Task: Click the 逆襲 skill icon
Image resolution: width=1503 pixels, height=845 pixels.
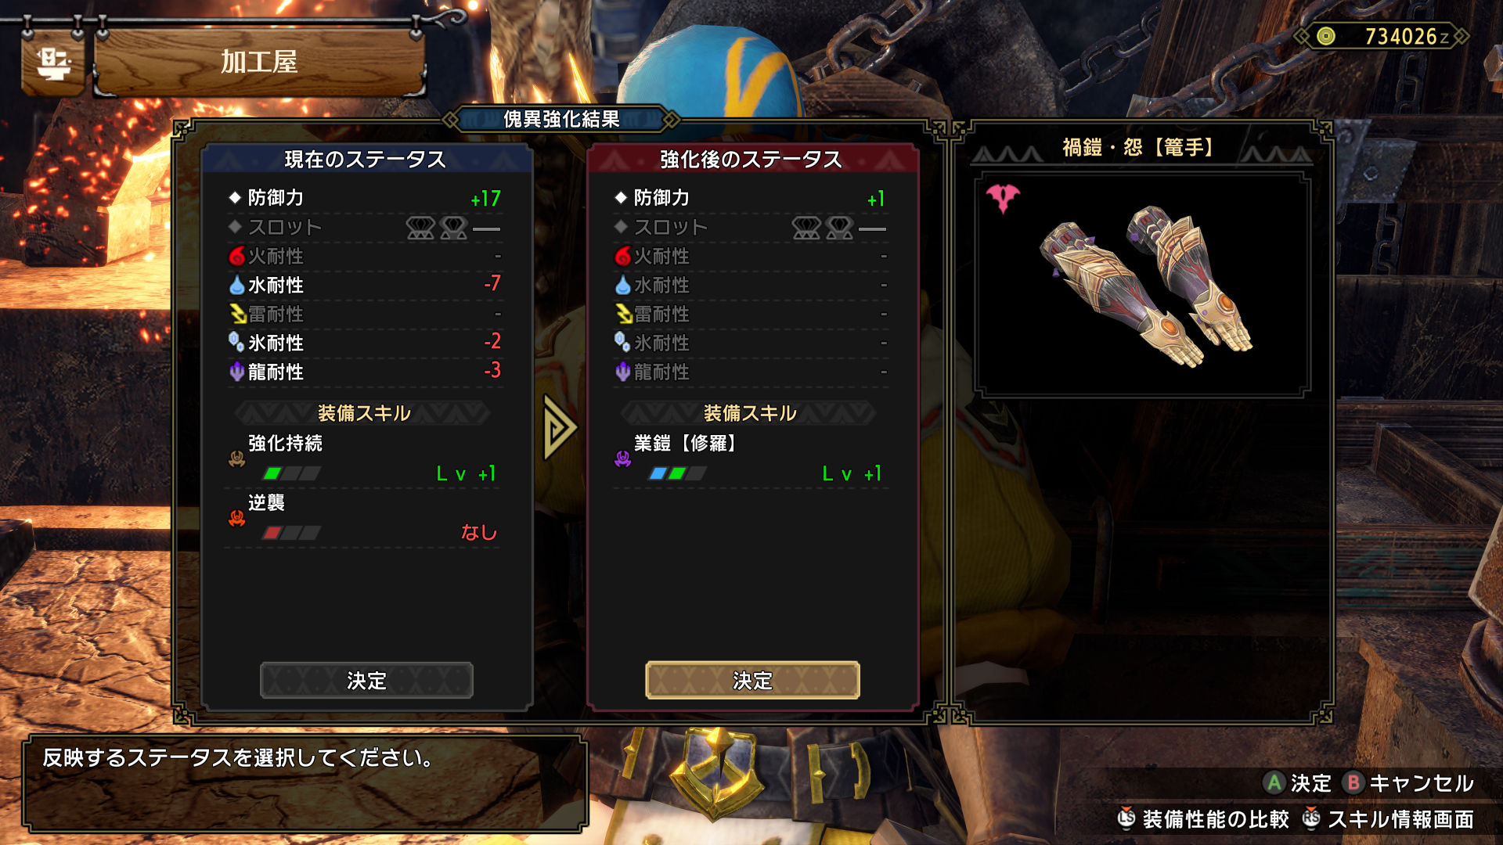Action: 236,517
